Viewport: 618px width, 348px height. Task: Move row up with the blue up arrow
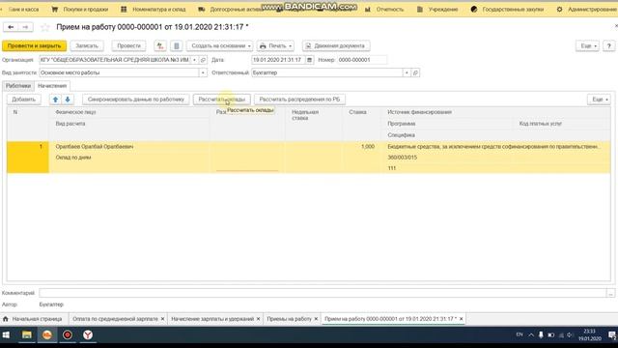pos(56,100)
